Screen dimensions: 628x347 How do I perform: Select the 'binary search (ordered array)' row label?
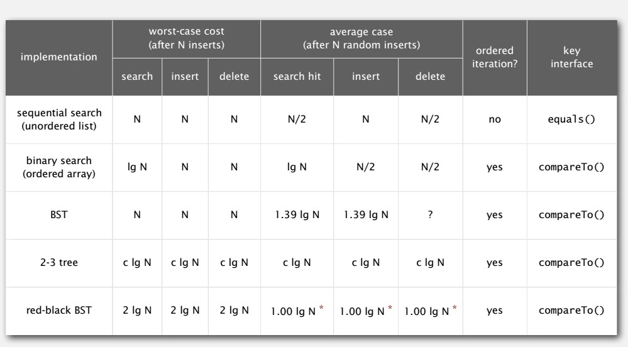click(x=59, y=169)
